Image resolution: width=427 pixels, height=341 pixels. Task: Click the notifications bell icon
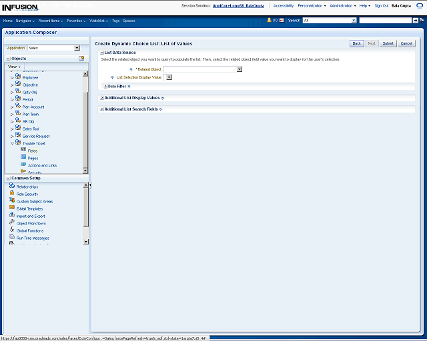(x=269, y=21)
